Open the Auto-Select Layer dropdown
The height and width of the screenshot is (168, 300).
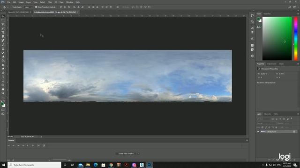[x=28, y=7]
